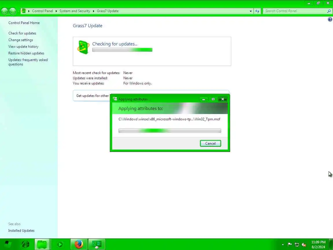Open Updates: frequently asked questions link

(28, 62)
